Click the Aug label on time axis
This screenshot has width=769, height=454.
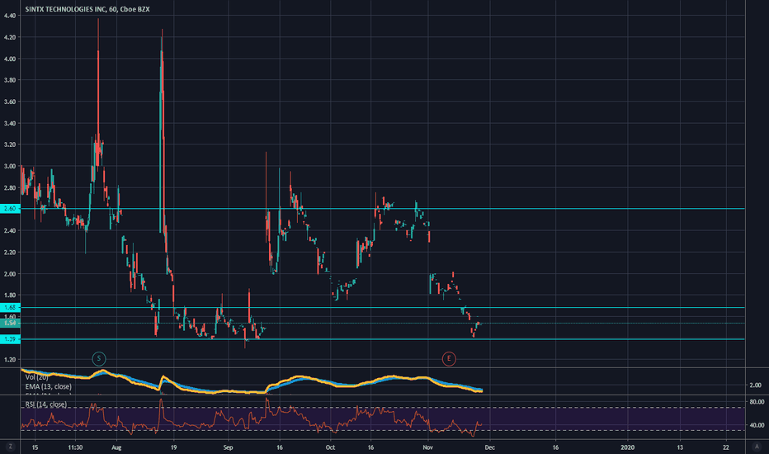116,447
